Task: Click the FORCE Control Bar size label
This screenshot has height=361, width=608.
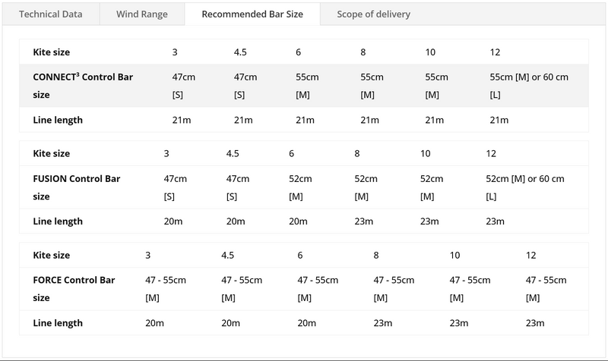Action: coord(73,289)
